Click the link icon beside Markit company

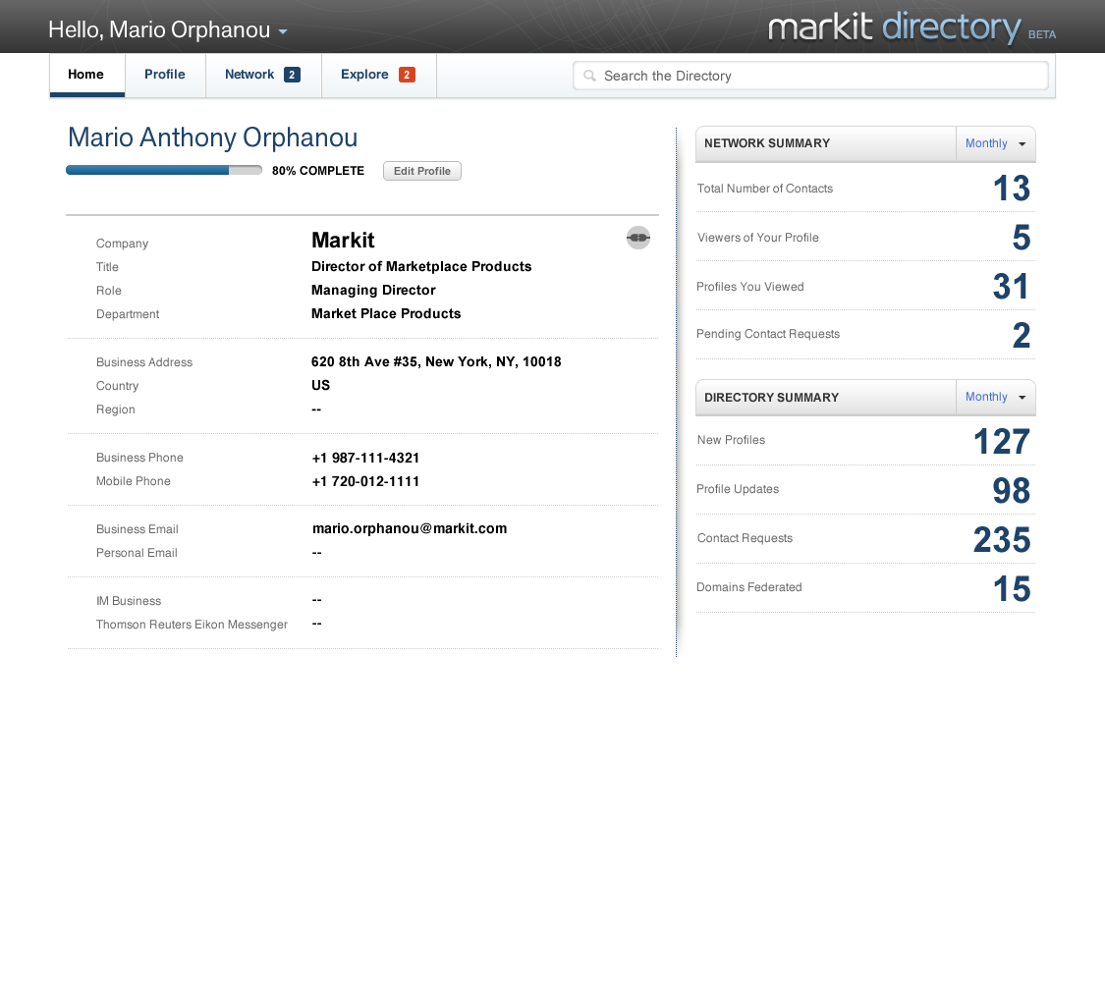pyautogui.click(x=637, y=238)
